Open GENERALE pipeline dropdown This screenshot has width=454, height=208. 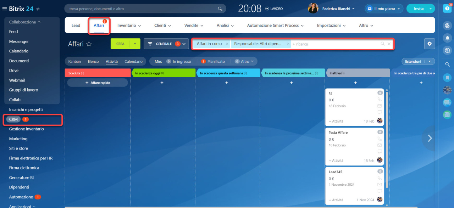166,44
